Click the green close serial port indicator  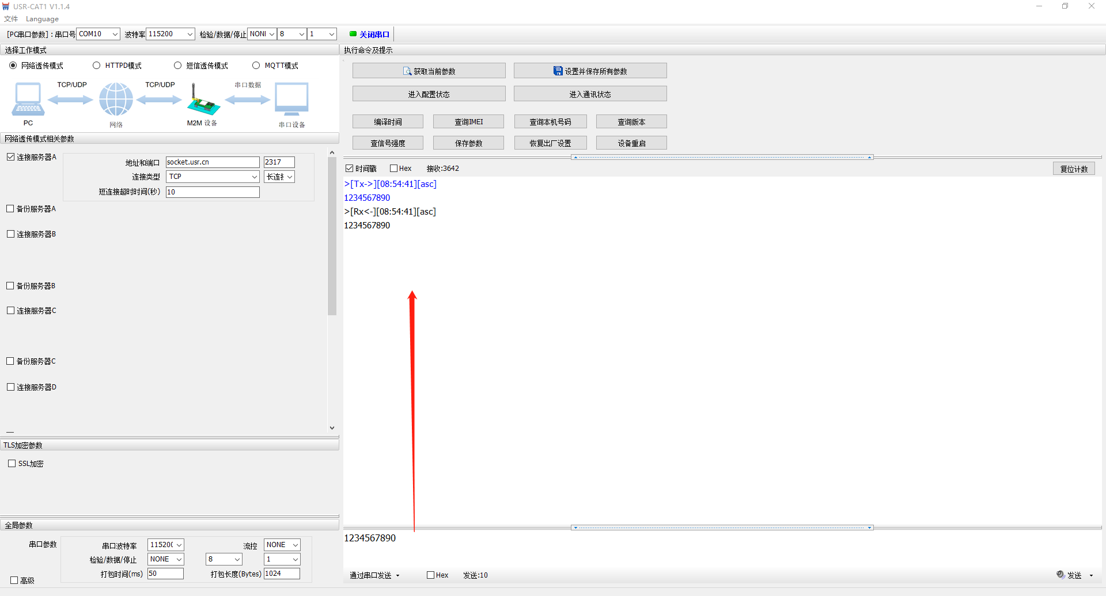coord(353,34)
